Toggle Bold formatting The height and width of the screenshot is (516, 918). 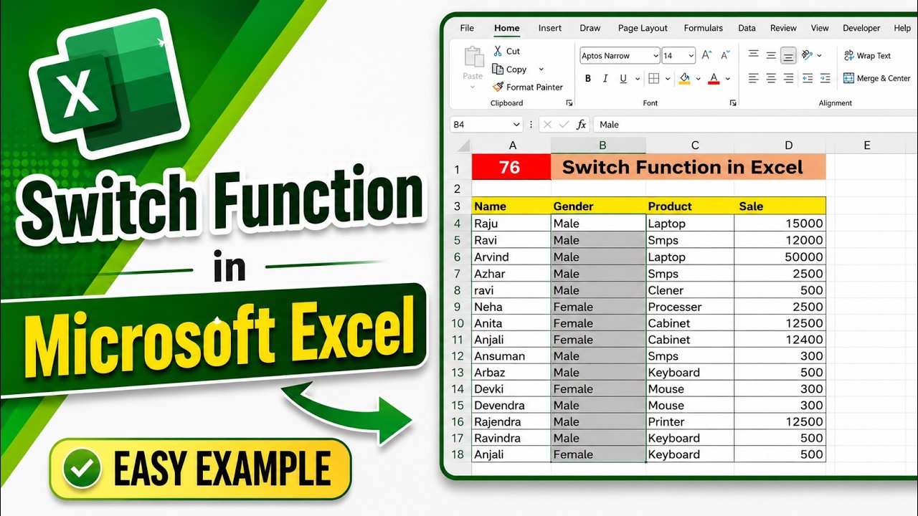click(x=588, y=79)
